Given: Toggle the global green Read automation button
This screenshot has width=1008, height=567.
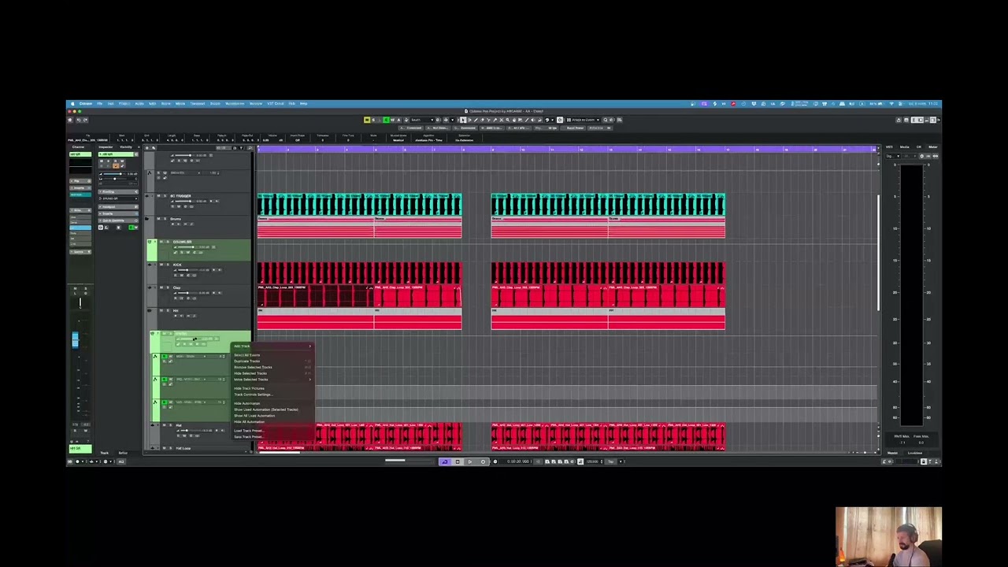Looking at the screenshot, I should [386, 120].
